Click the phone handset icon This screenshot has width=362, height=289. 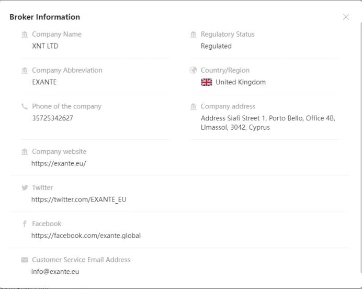click(x=25, y=106)
